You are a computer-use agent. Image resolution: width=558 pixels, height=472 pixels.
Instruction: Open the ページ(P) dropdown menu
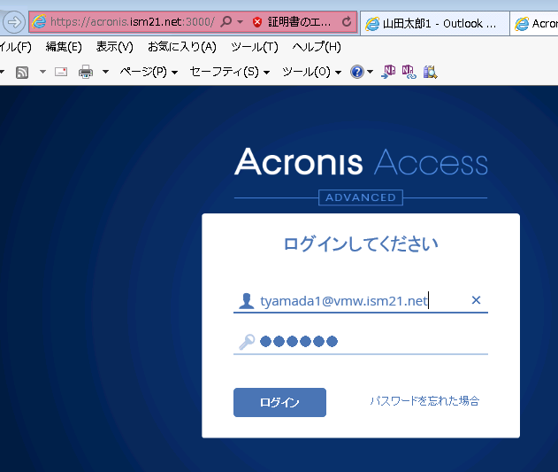[149, 72]
